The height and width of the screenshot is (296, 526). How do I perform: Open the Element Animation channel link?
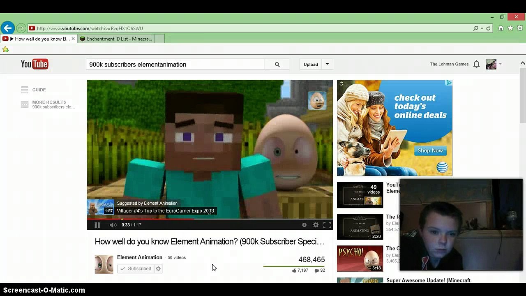pos(140,257)
